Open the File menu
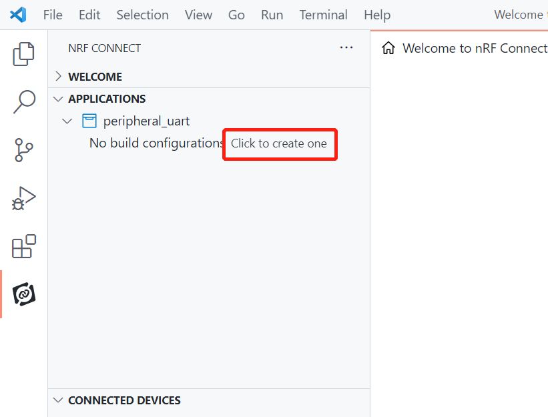This screenshot has height=417, width=548. 53,15
